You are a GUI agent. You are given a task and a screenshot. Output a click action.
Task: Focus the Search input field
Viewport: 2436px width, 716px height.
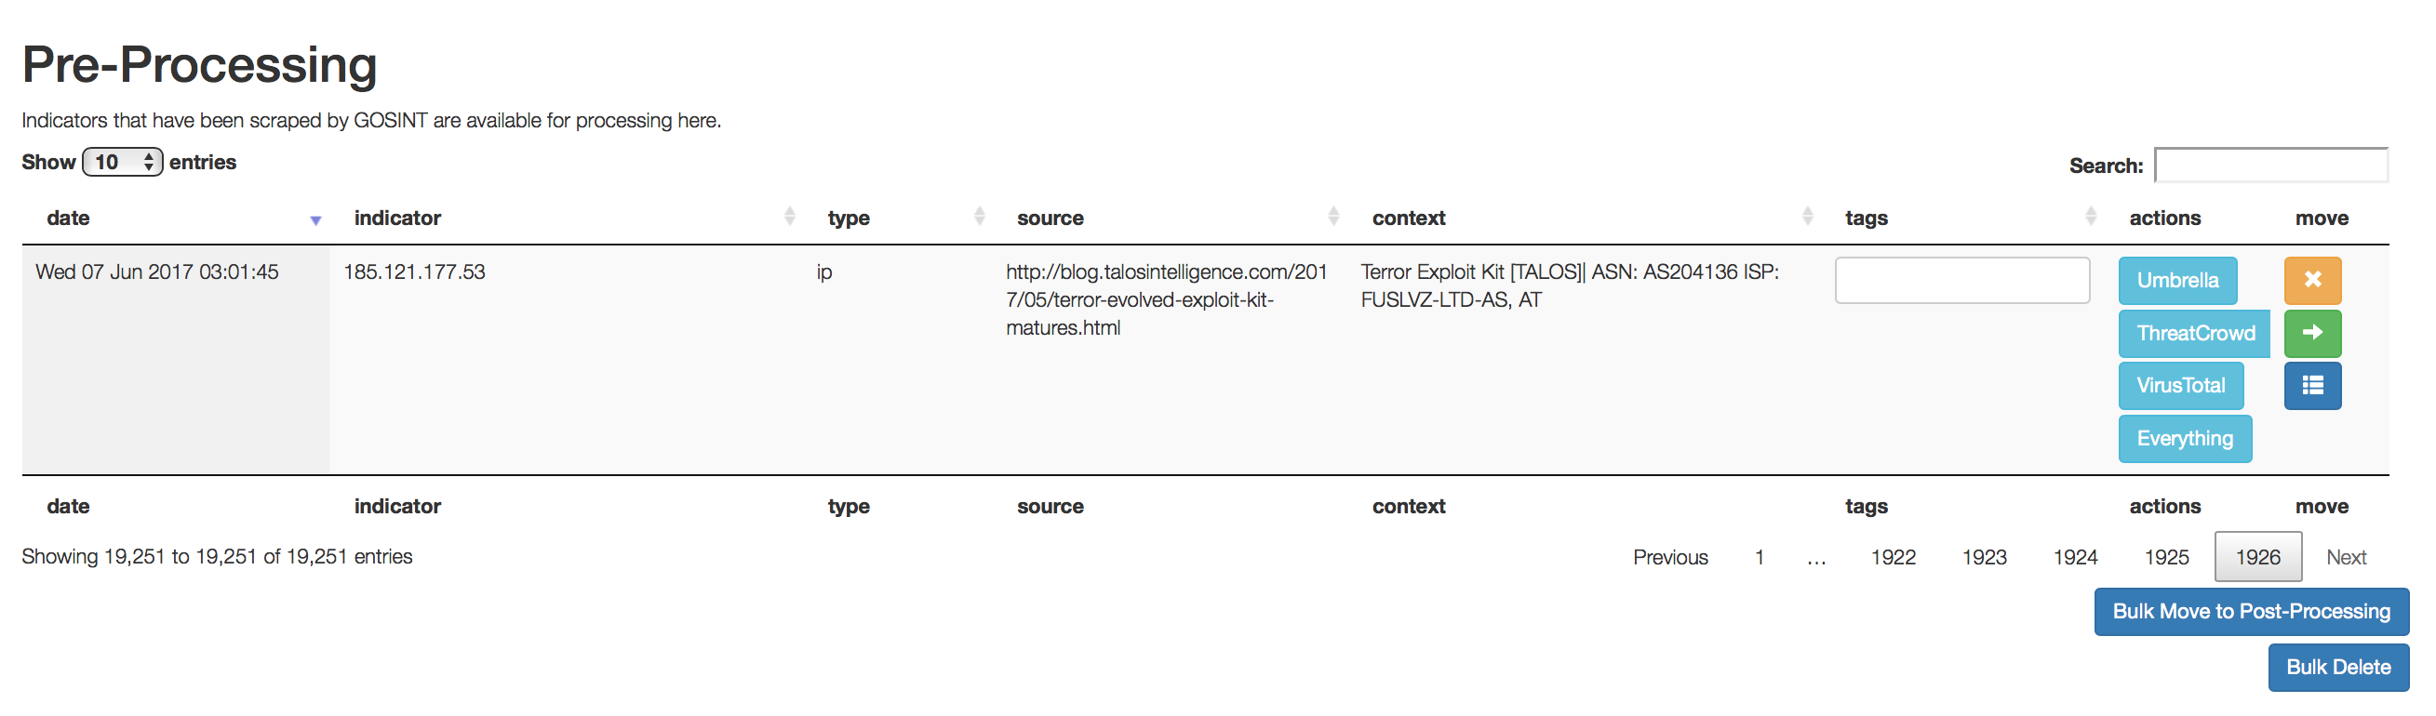pyautogui.click(x=2269, y=166)
